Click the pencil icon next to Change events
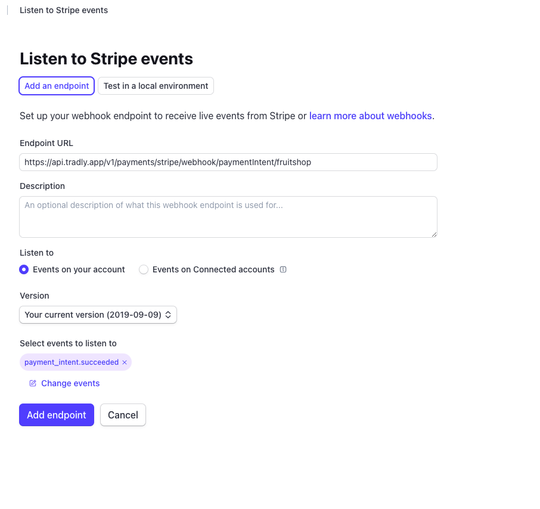 [33, 383]
